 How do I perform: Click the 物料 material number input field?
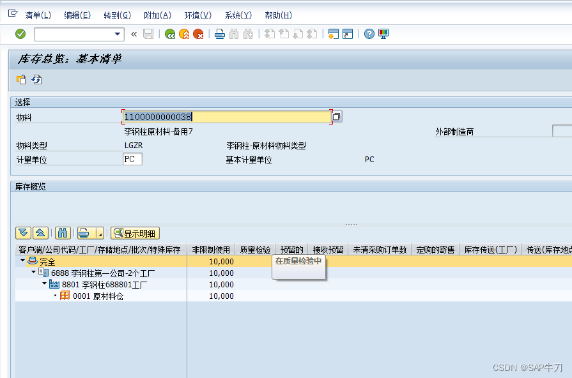pyautogui.click(x=227, y=117)
